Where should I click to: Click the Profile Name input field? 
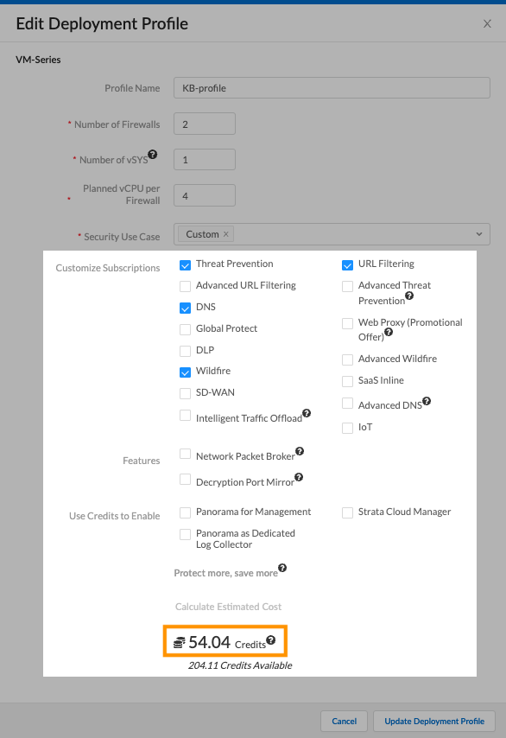(x=331, y=87)
